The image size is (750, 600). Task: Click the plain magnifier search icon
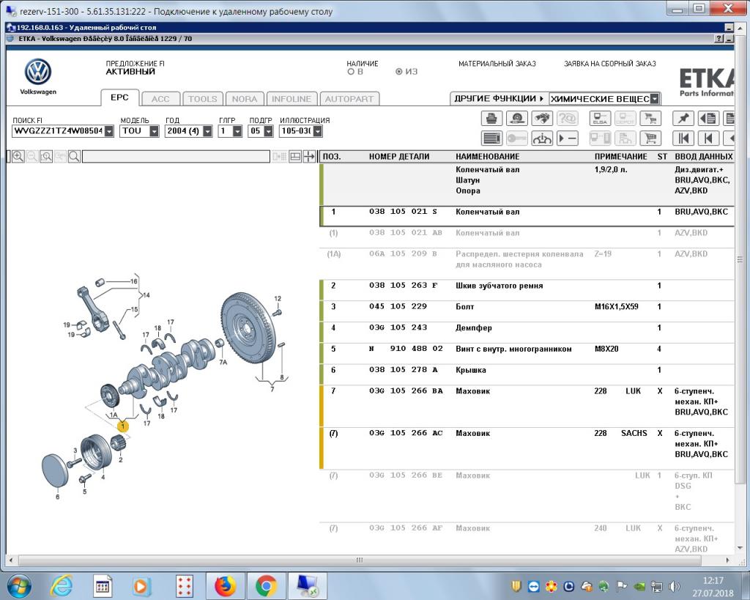pos(74,157)
